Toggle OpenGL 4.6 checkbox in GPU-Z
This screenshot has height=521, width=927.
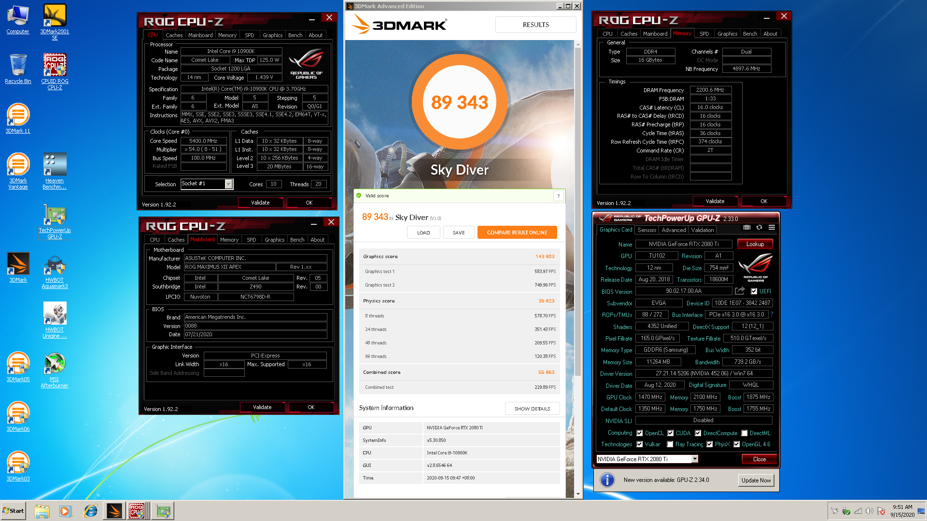pyautogui.click(x=737, y=444)
